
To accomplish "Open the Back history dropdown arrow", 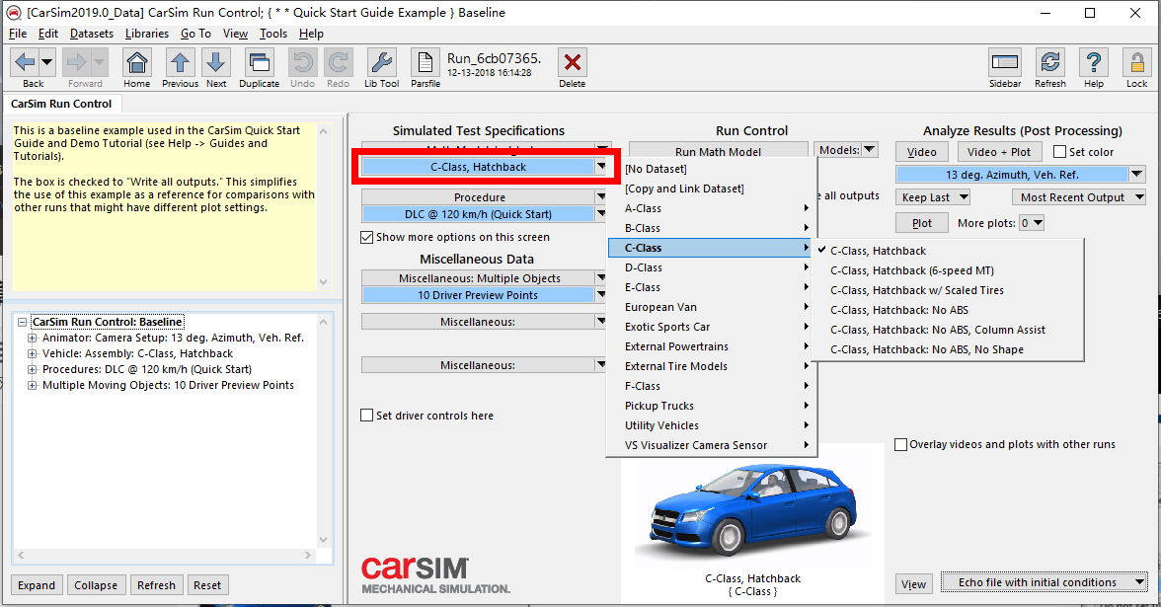I will point(46,62).
